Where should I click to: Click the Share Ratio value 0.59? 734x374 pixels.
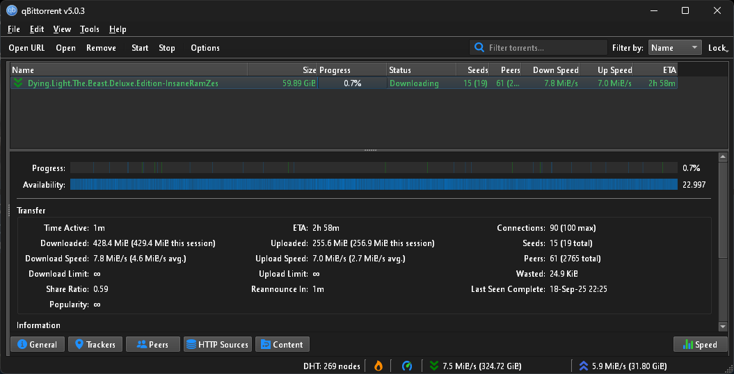[x=101, y=289]
